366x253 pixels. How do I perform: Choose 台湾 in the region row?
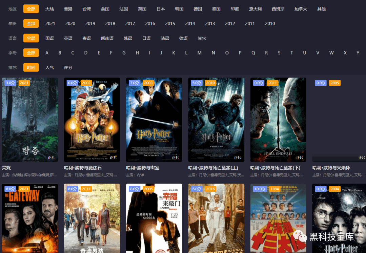tap(87, 9)
